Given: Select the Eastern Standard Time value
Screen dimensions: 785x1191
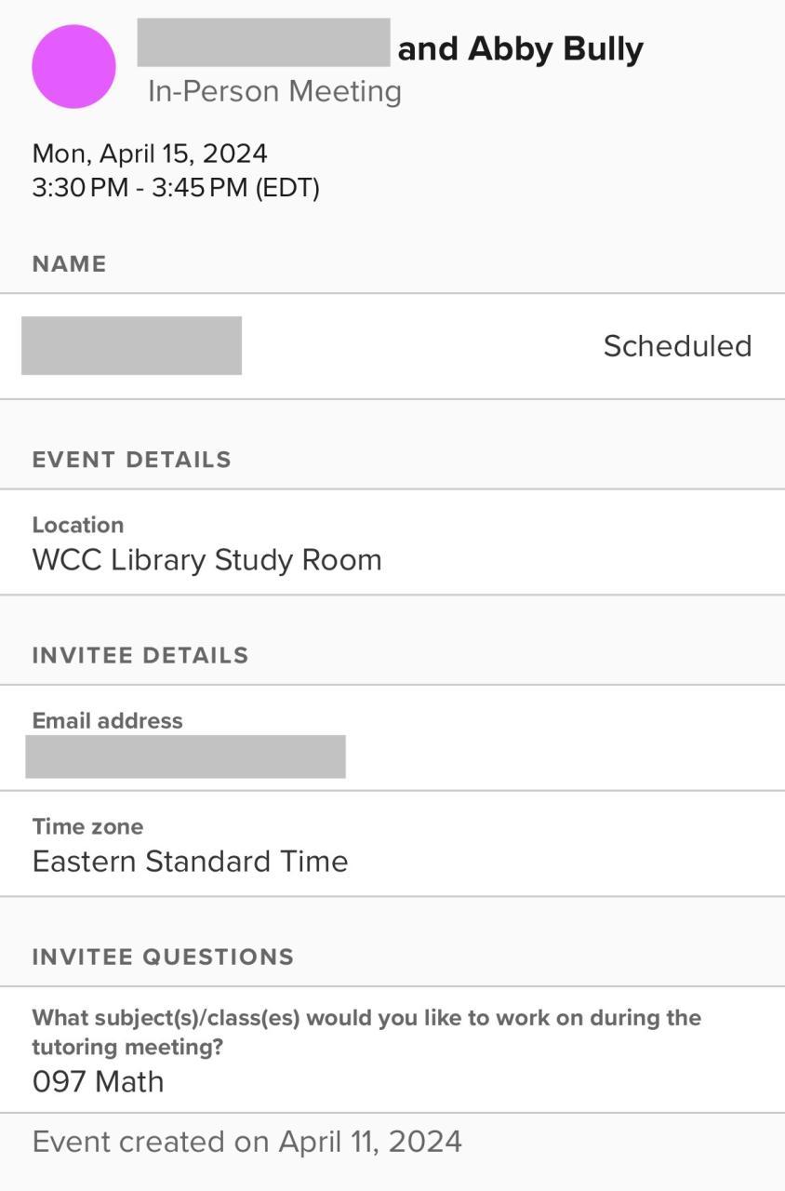Looking at the screenshot, I should pos(190,862).
